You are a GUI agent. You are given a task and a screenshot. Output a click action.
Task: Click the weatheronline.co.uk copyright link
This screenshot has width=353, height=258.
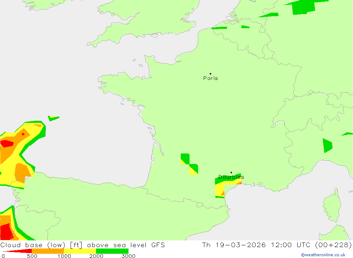(x=323, y=255)
